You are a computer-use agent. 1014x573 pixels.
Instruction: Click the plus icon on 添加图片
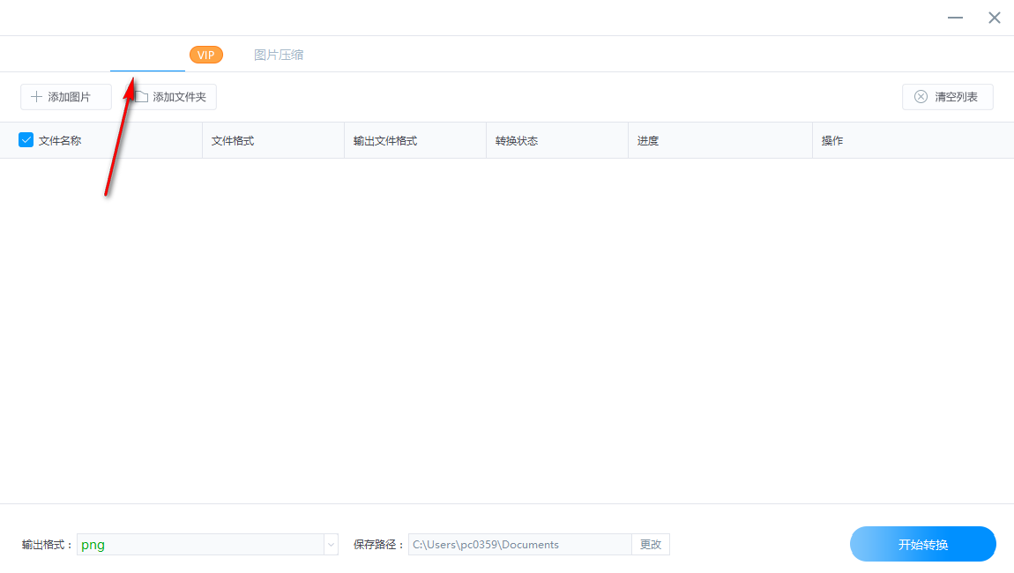[x=36, y=96]
